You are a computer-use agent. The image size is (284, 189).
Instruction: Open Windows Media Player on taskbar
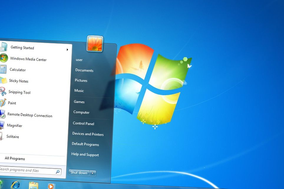(x=51, y=186)
